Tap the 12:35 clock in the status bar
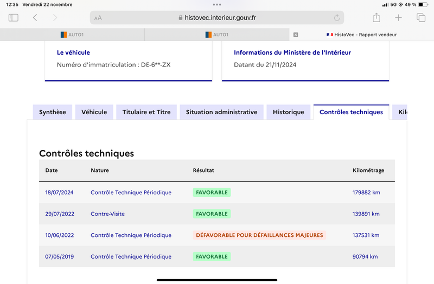This screenshot has width=434, height=284. [12, 4]
